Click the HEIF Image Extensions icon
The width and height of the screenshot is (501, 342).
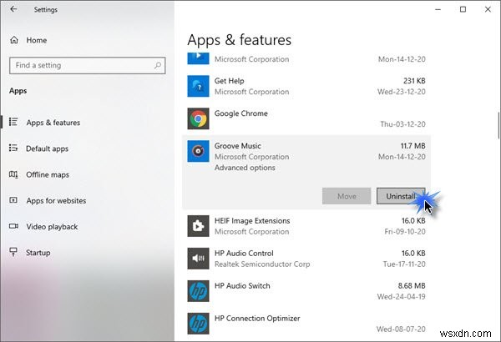pyautogui.click(x=198, y=226)
